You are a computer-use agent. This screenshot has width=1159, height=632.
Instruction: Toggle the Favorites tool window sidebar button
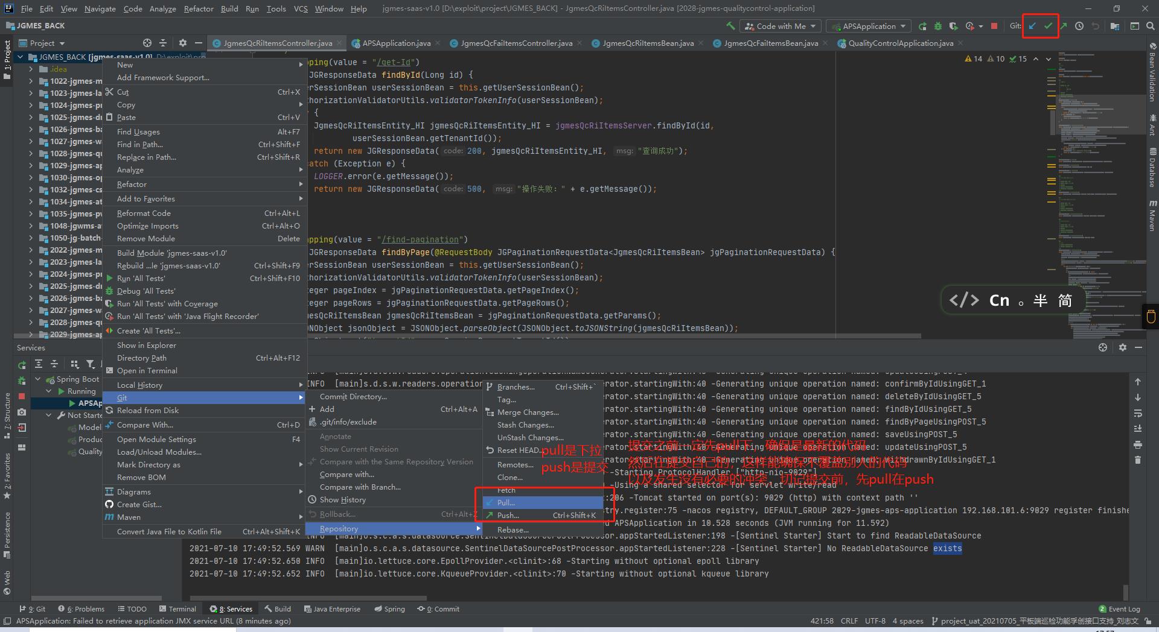[7, 476]
